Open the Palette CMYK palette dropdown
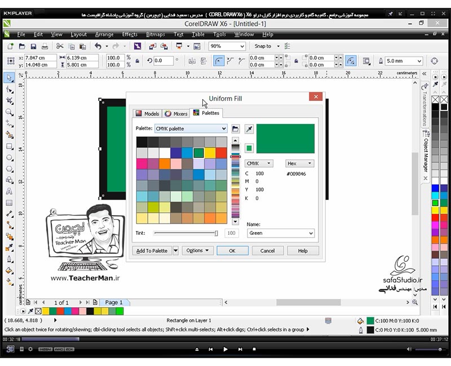Image resolution: width=451 pixels, height=366 pixels. (x=191, y=129)
